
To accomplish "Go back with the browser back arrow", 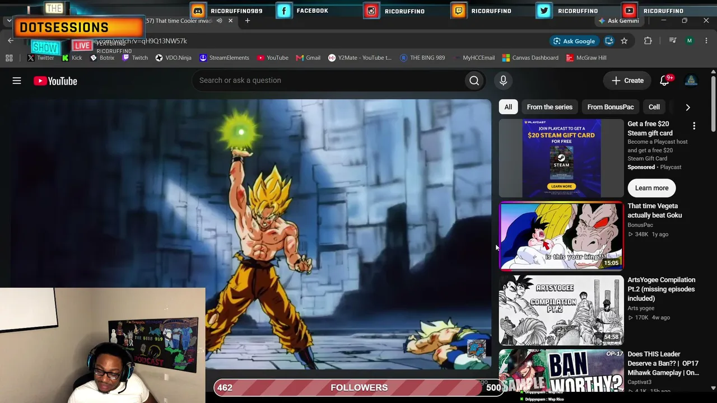I will 11,41.
